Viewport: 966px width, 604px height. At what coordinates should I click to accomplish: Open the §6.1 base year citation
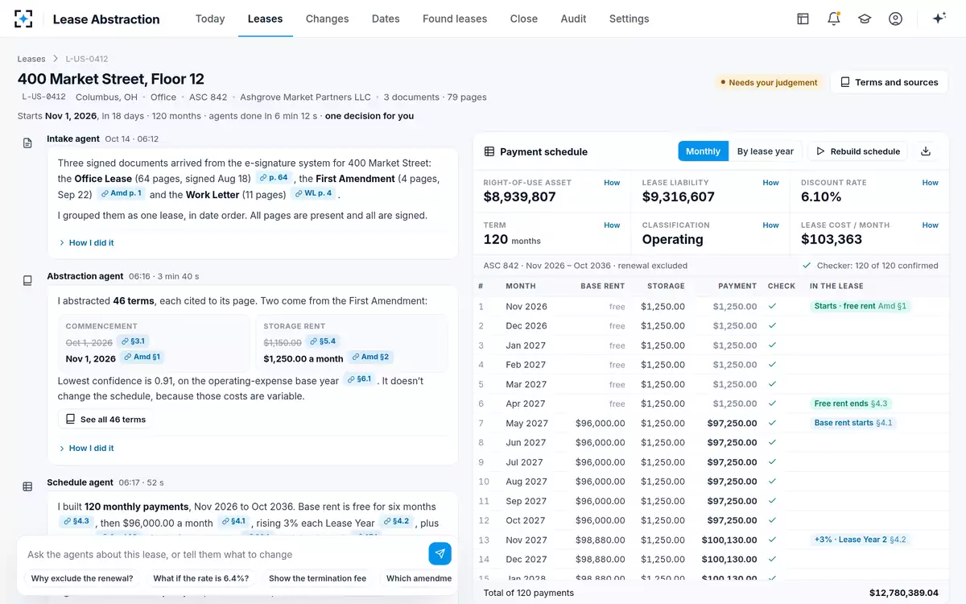(x=359, y=379)
